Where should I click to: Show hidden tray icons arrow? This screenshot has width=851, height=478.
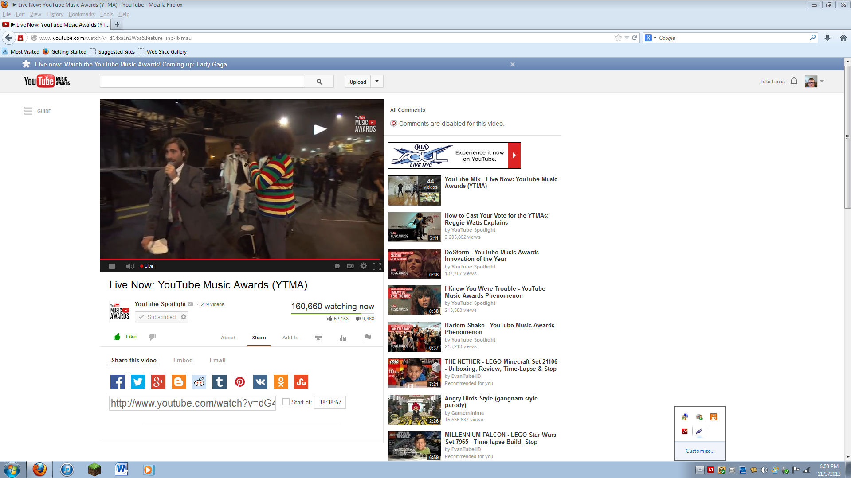coord(700,470)
